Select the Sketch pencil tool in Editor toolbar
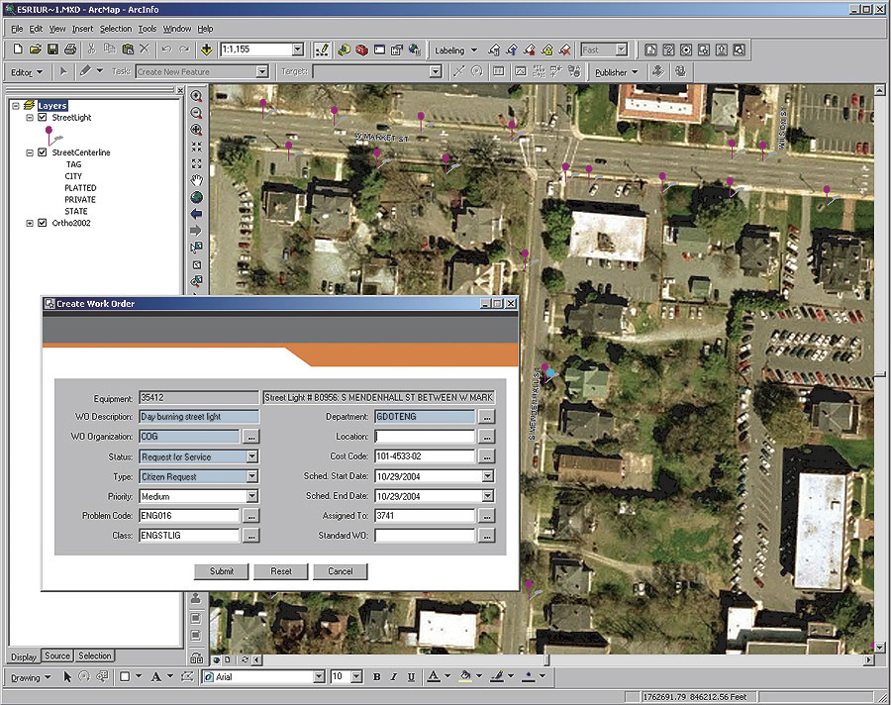 (86, 72)
